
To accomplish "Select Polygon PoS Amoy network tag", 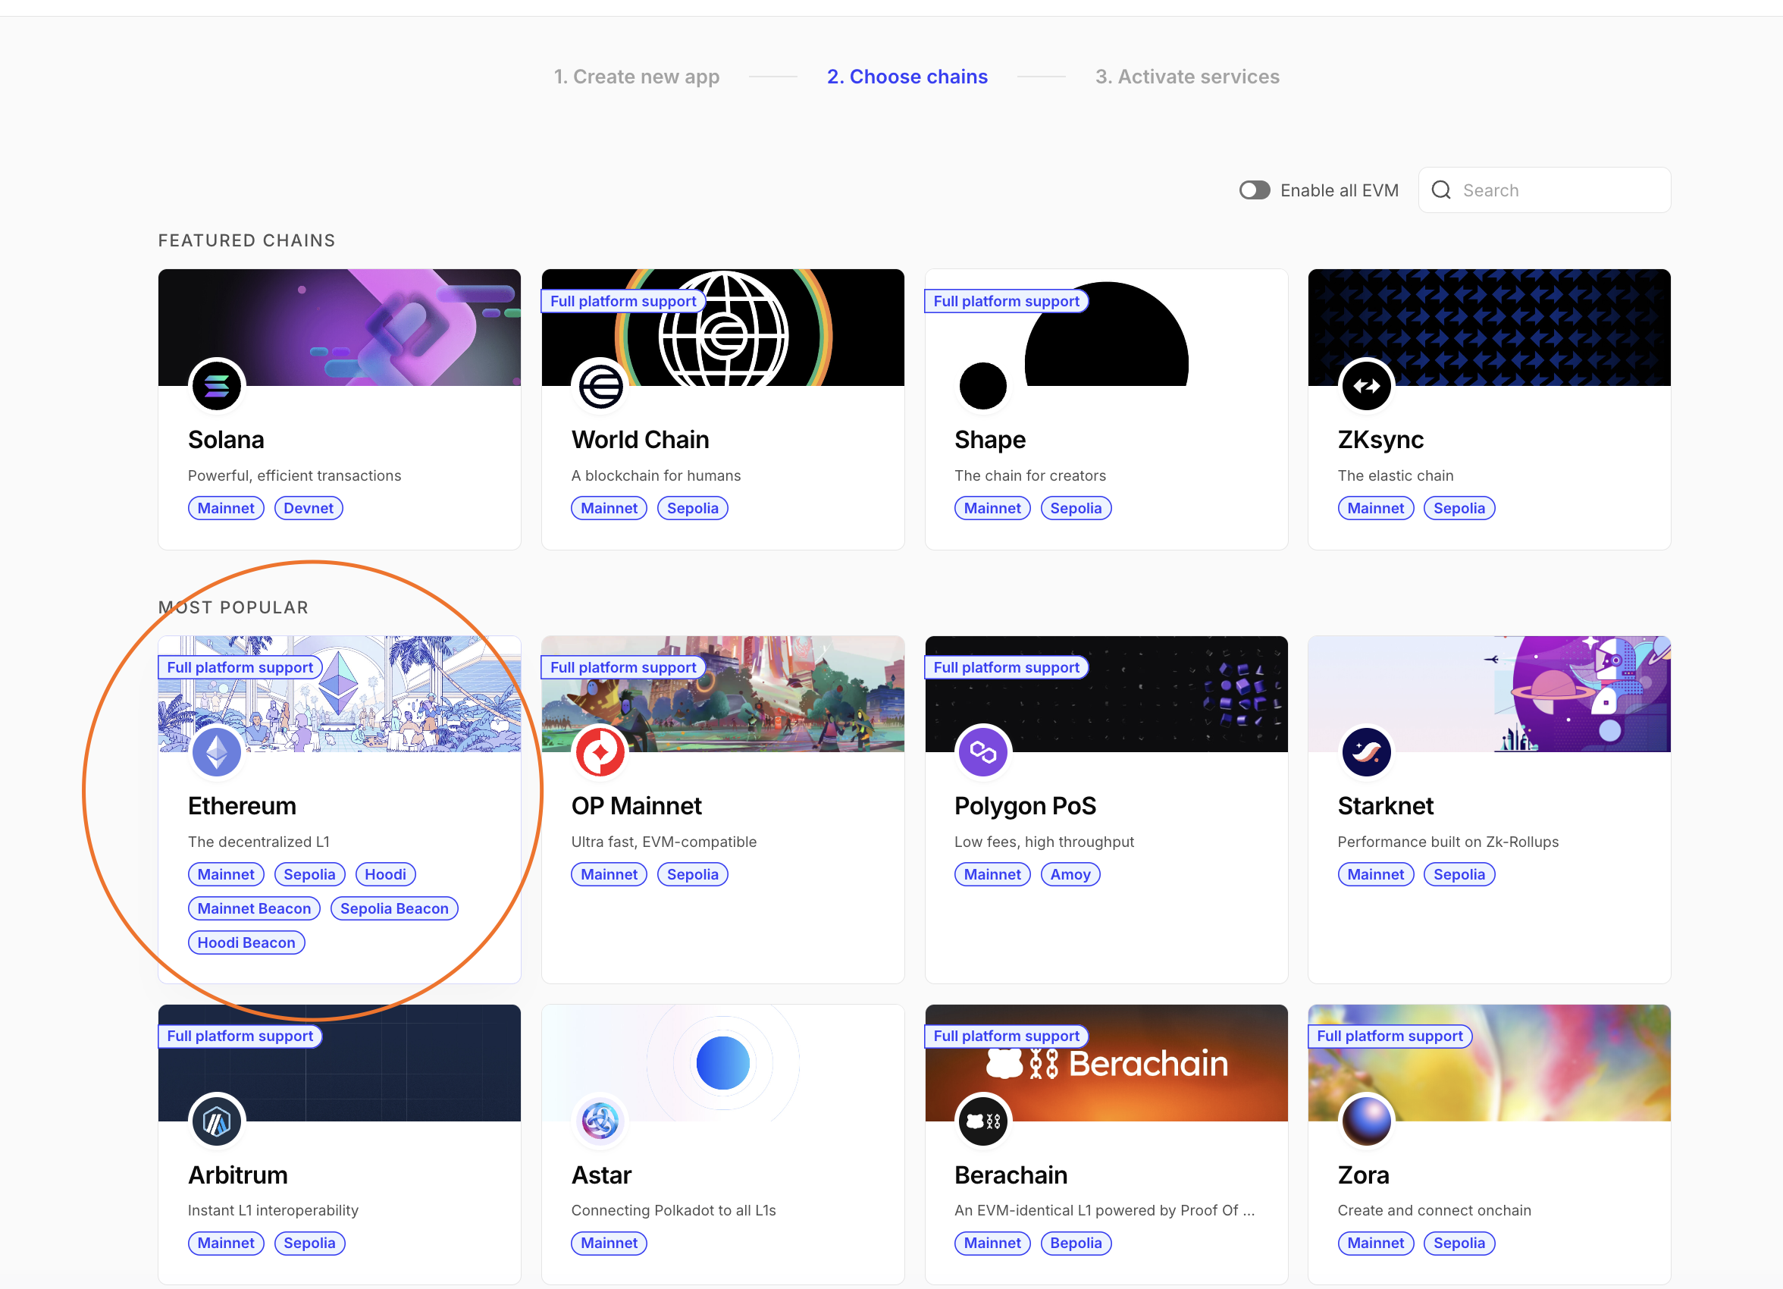I will (1070, 873).
